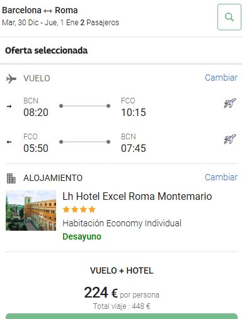Click the green button below total price
The width and height of the screenshot is (242, 319).
[x=122, y=316]
